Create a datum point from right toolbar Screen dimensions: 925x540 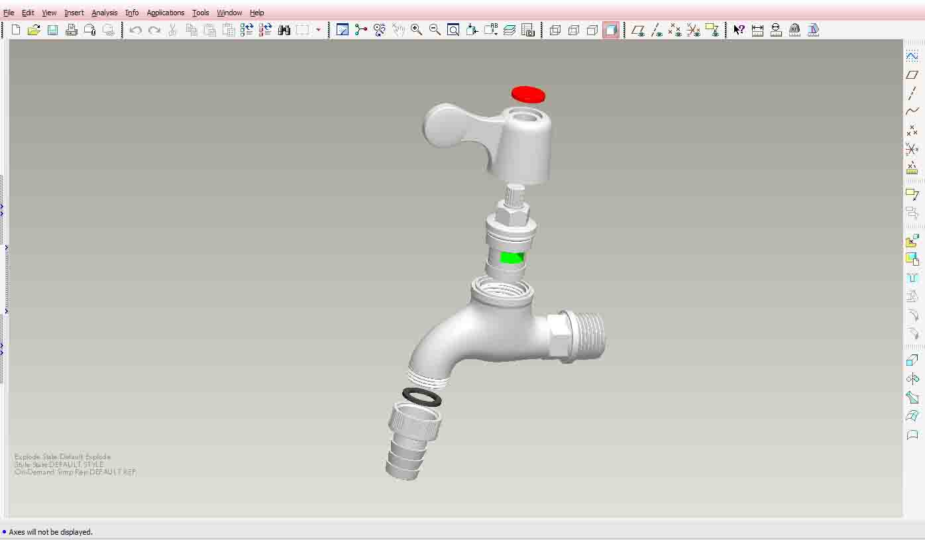pyautogui.click(x=912, y=131)
